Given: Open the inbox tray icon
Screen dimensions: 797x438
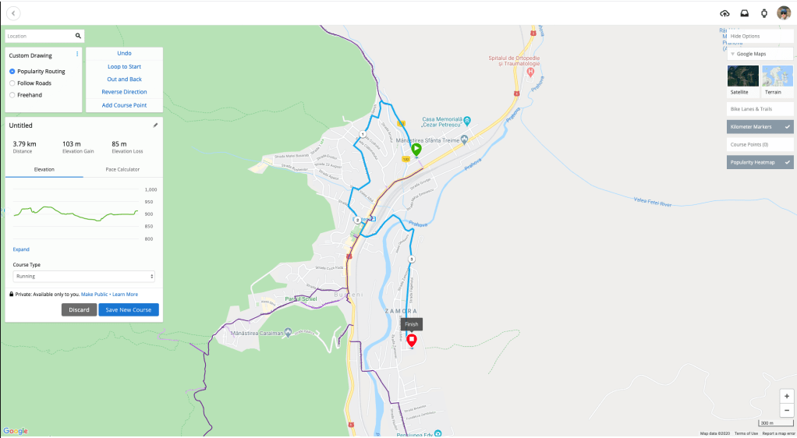Looking at the screenshot, I should tap(744, 14).
